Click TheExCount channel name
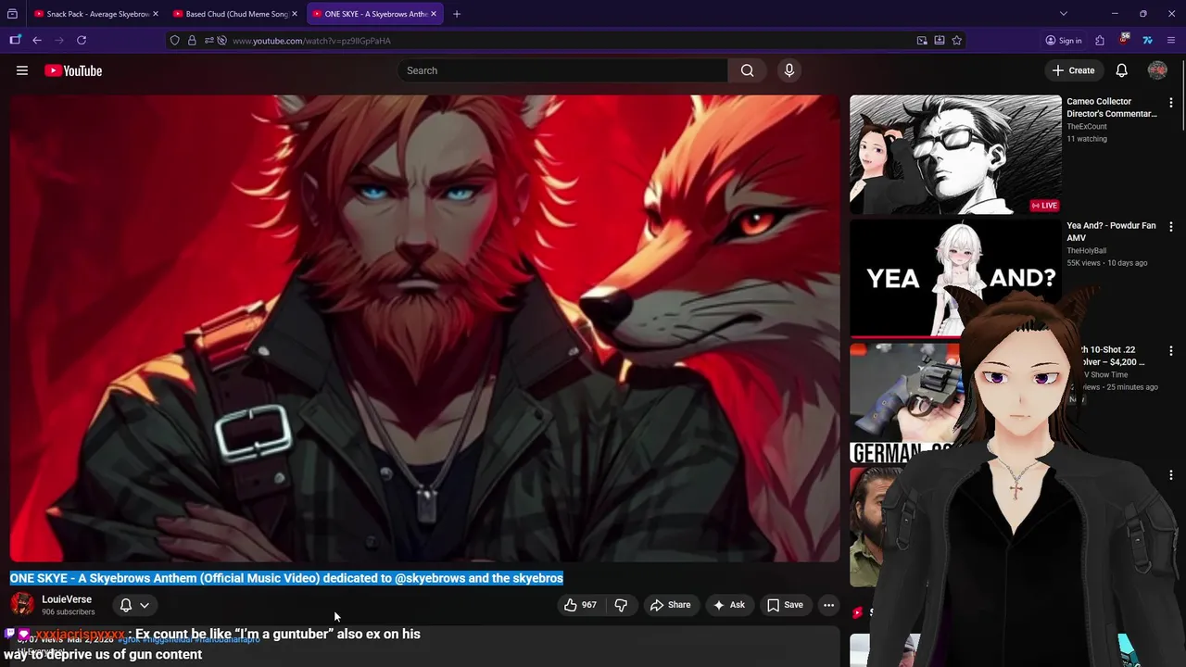 coord(1087,127)
